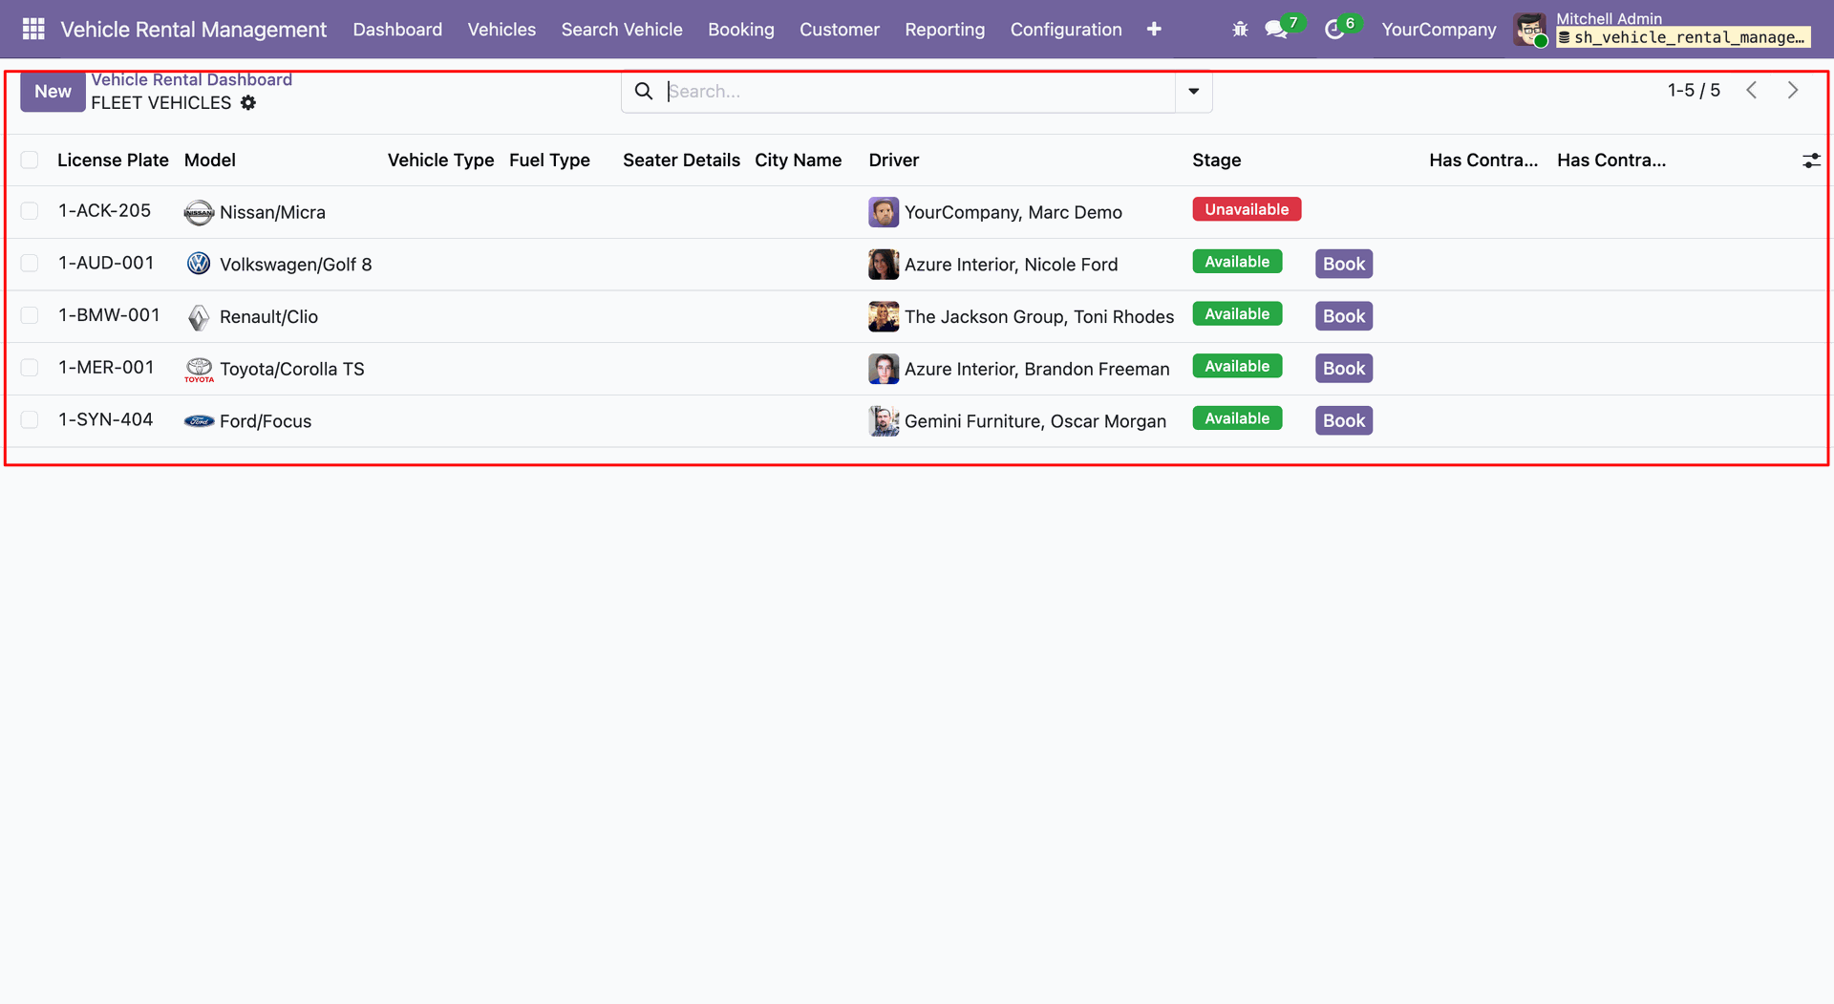The width and height of the screenshot is (1834, 1004).
Task: Go to previous page of records
Action: point(1752,91)
